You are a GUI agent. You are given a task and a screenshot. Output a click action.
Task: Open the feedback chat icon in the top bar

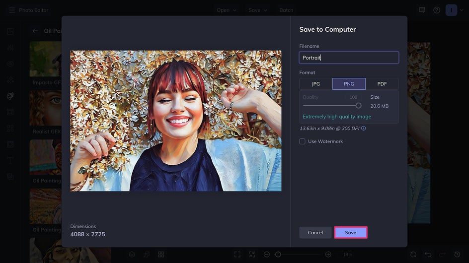(x=422, y=10)
